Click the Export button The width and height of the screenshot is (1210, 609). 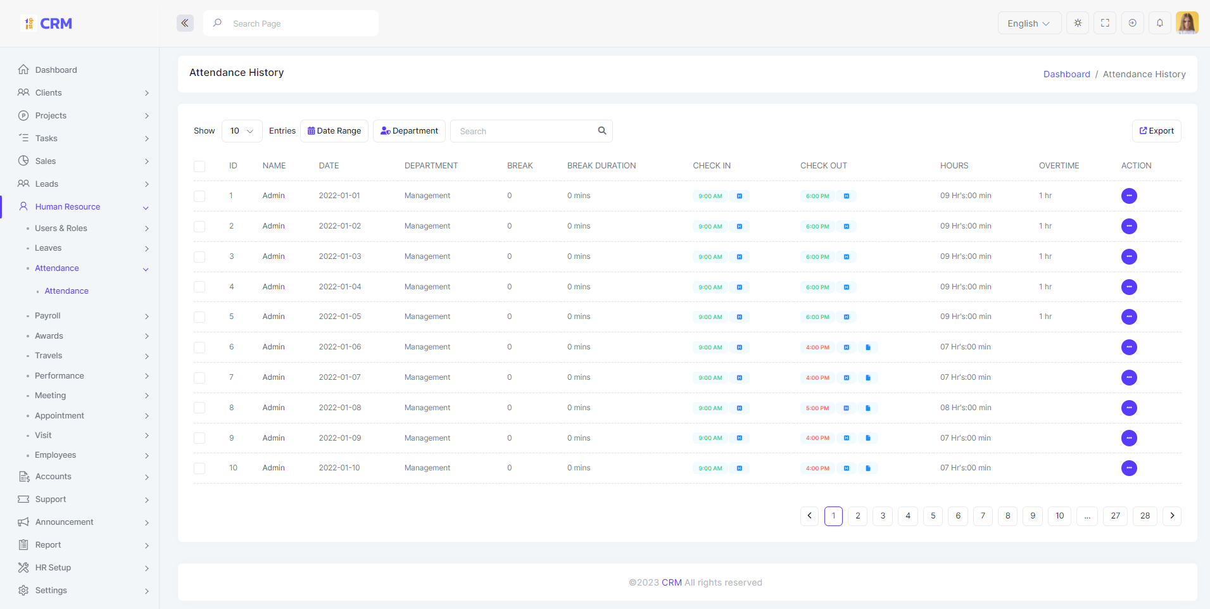pos(1156,131)
